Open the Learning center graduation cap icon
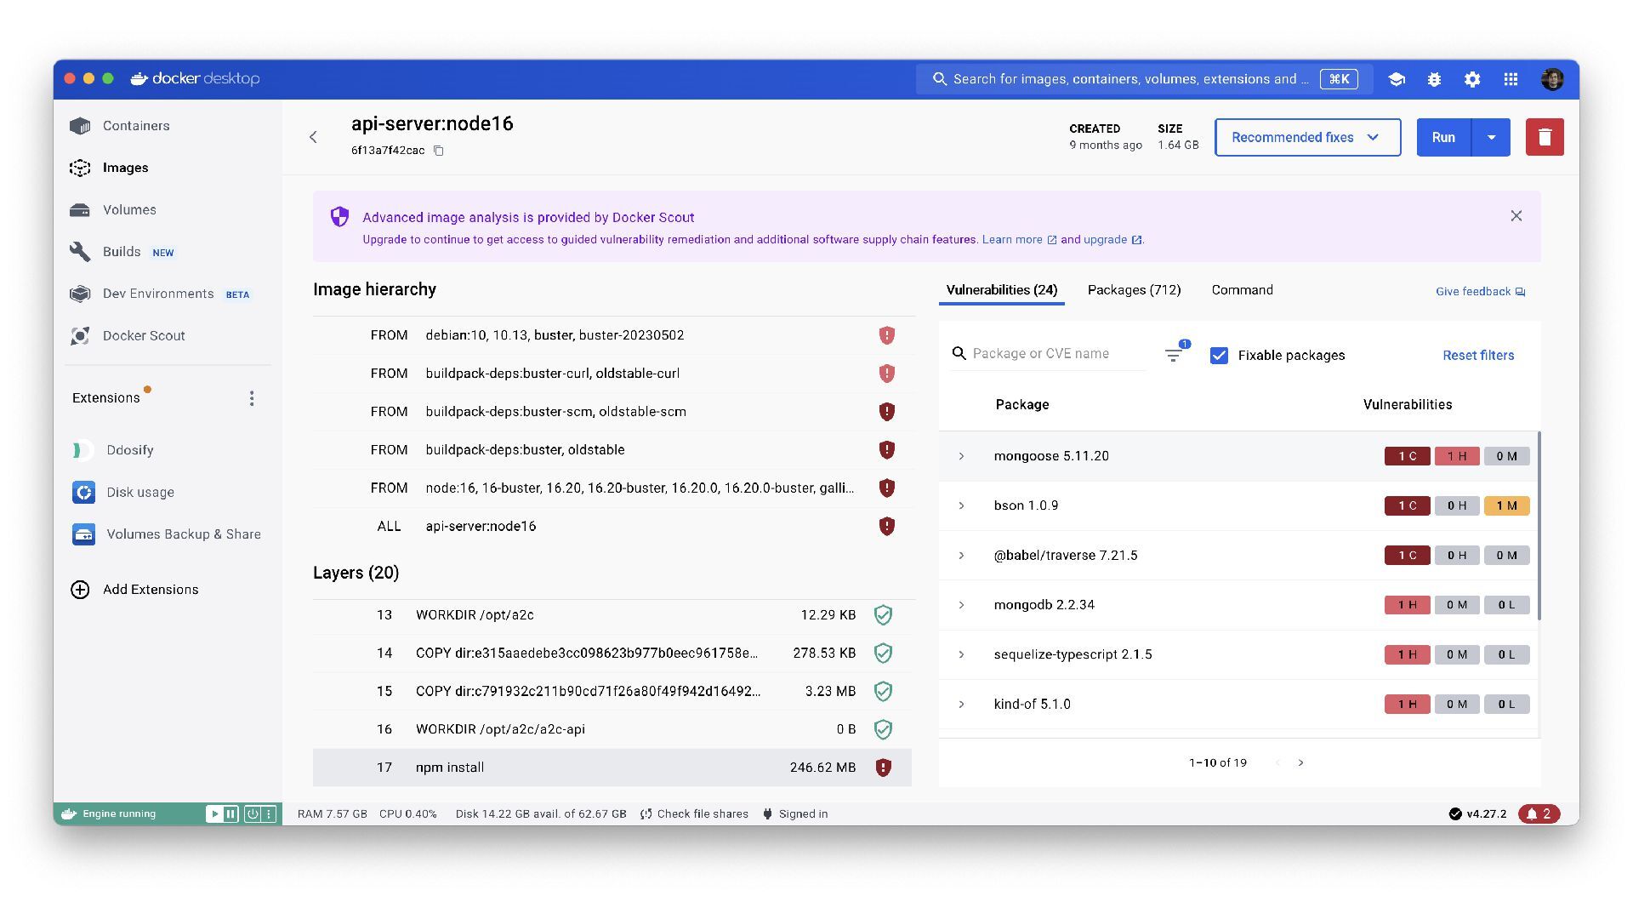The height and width of the screenshot is (919, 1633). (x=1396, y=79)
